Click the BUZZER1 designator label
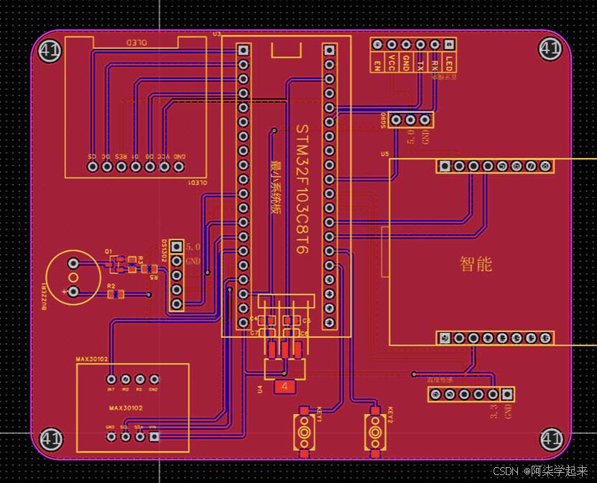The image size is (597, 483). tap(44, 296)
